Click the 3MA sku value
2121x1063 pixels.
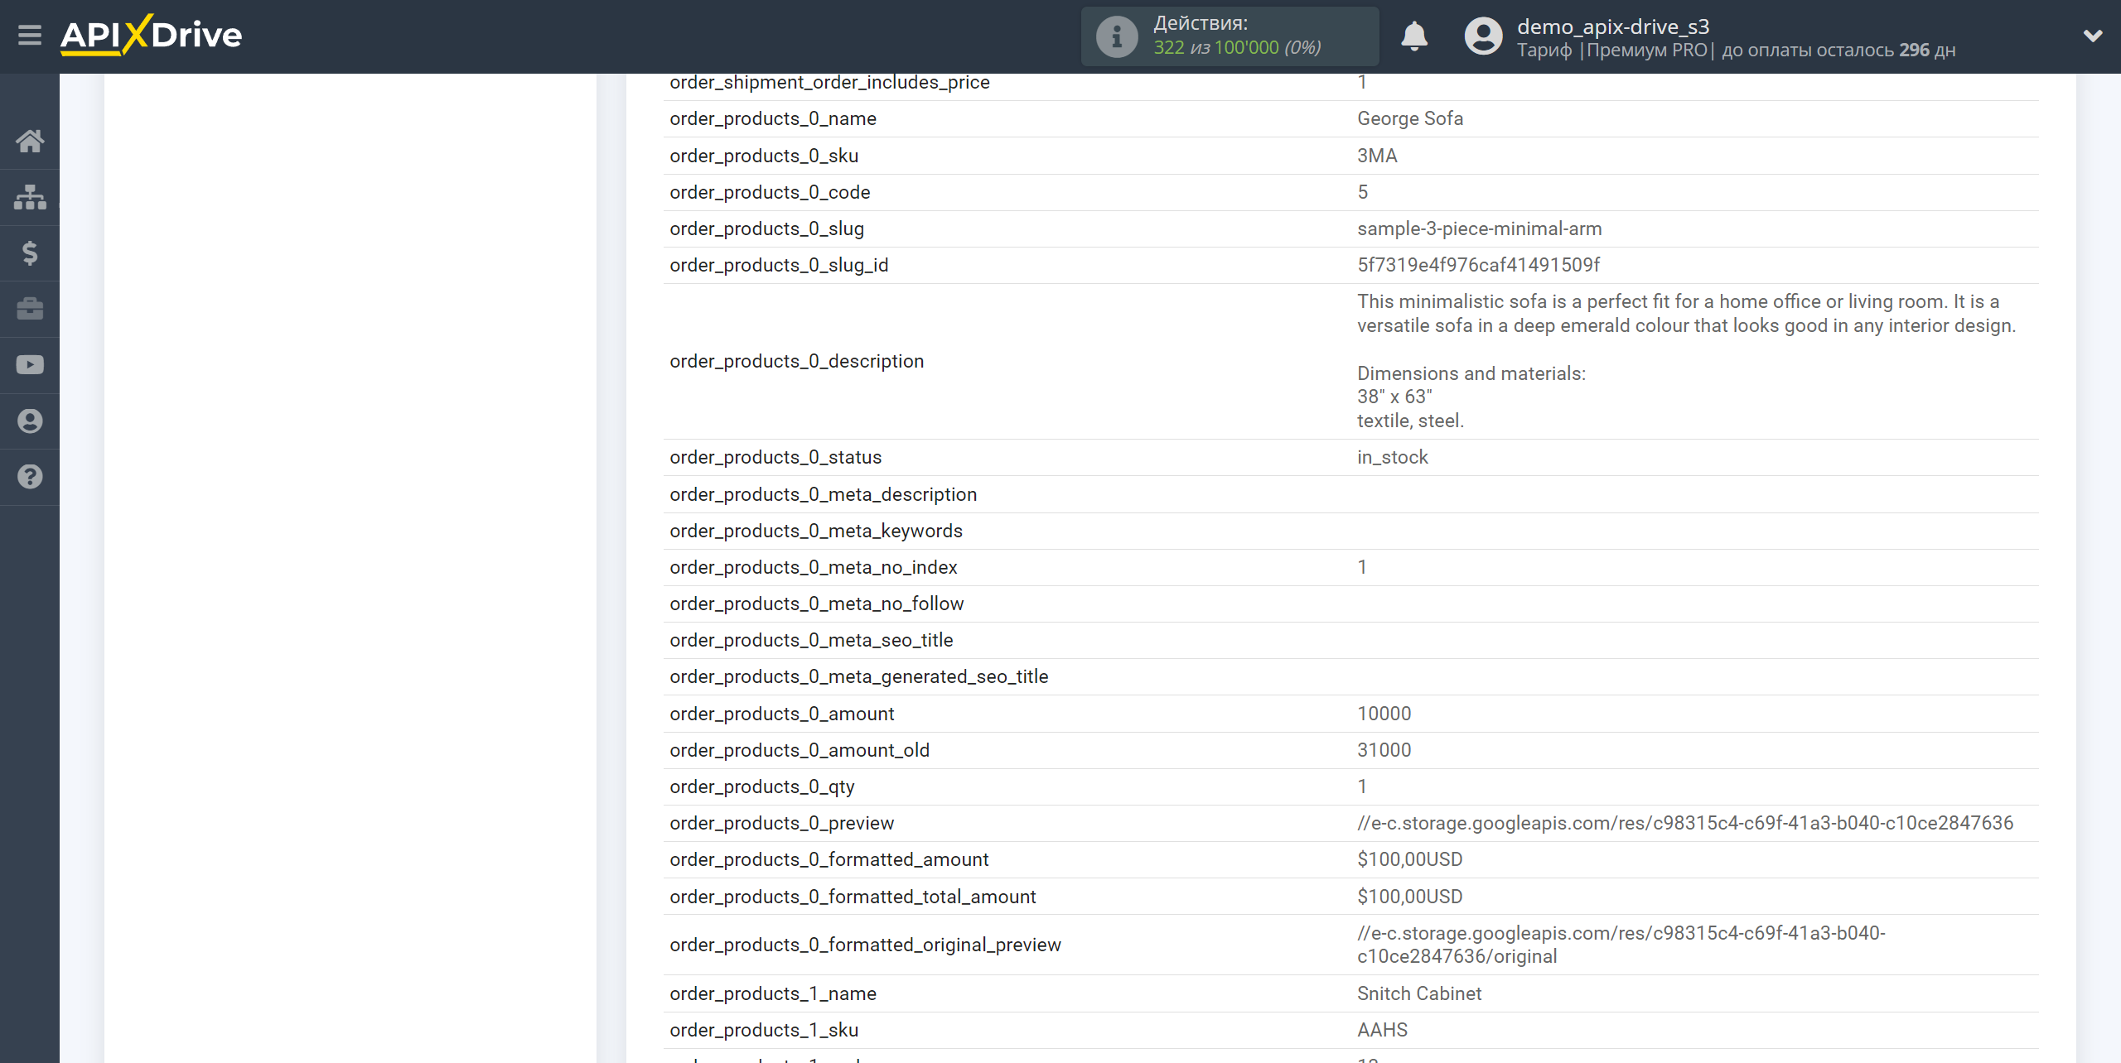[x=1377, y=156]
